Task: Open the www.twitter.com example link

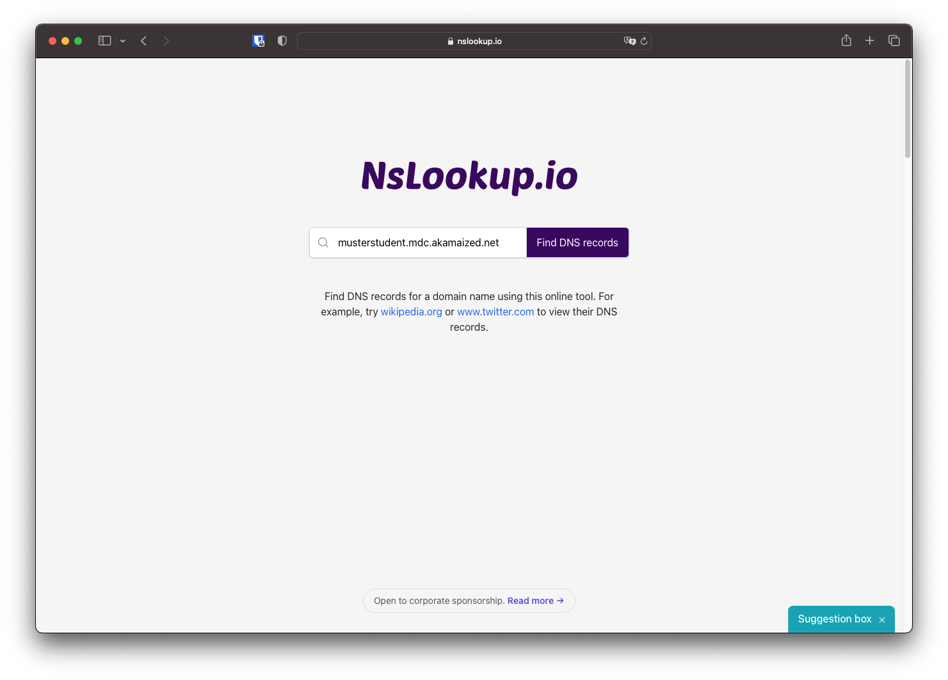Action: click(495, 312)
